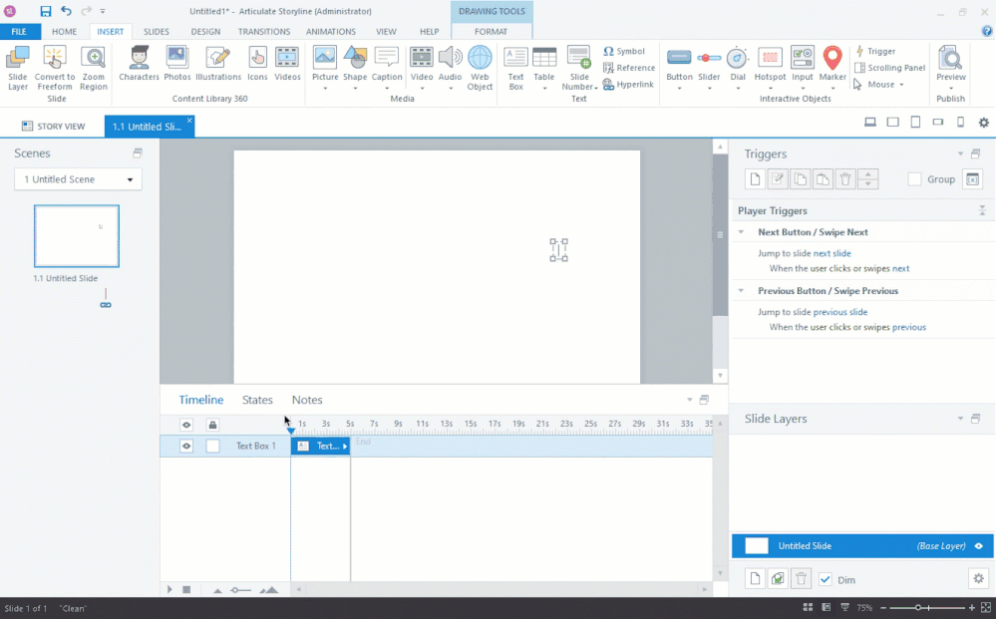Hide Text Box 1 using eye icon
Screen dimensions: 996x619
[x=186, y=446]
